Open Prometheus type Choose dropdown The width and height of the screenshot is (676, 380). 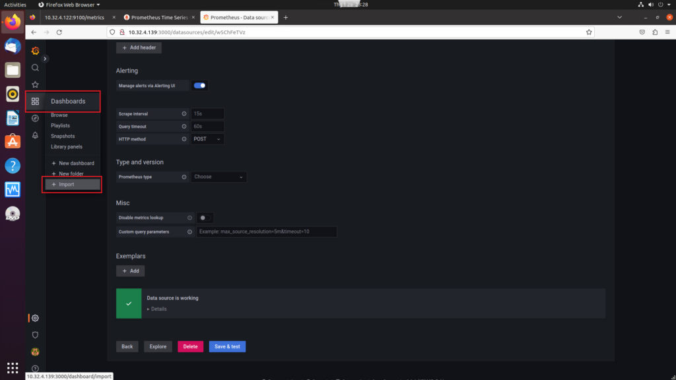[219, 177]
